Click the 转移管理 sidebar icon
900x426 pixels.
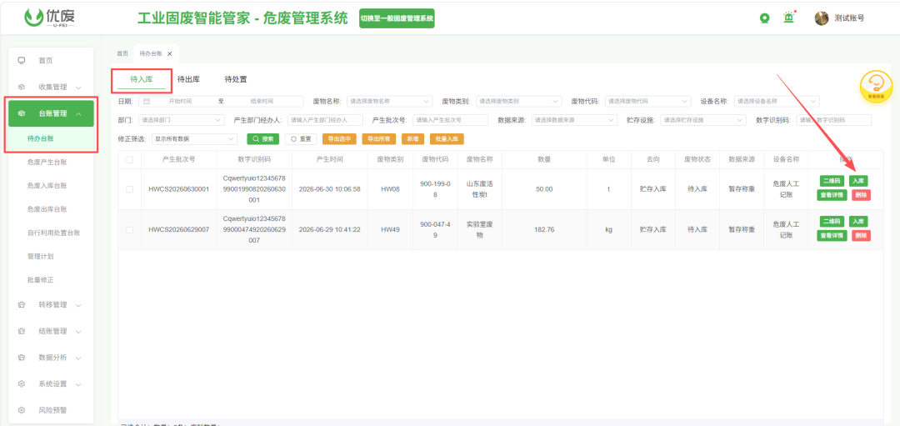[22, 305]
